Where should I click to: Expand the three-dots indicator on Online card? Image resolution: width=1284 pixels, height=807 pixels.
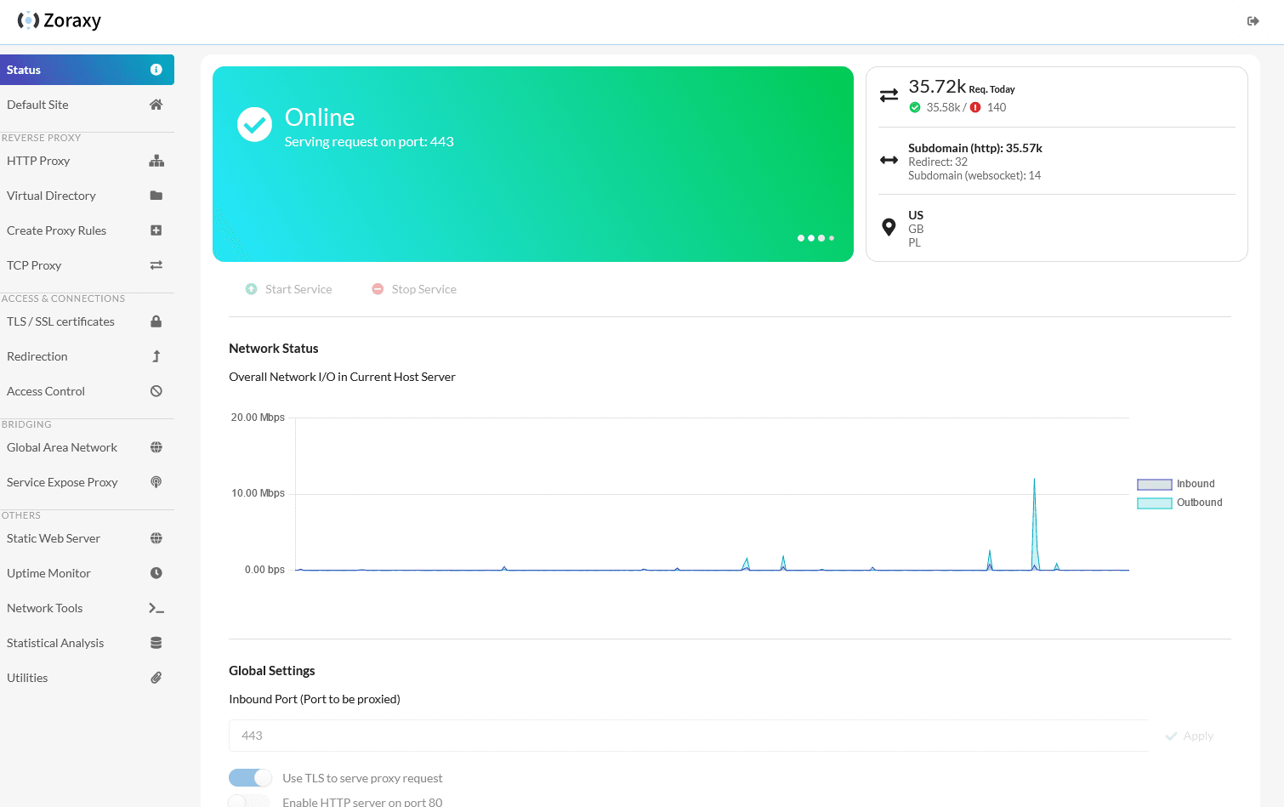tap(815, 238)
